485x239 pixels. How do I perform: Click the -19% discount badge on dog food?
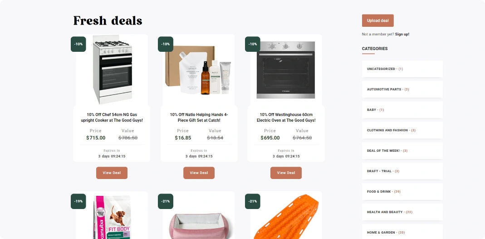click(x=78, y=201)
